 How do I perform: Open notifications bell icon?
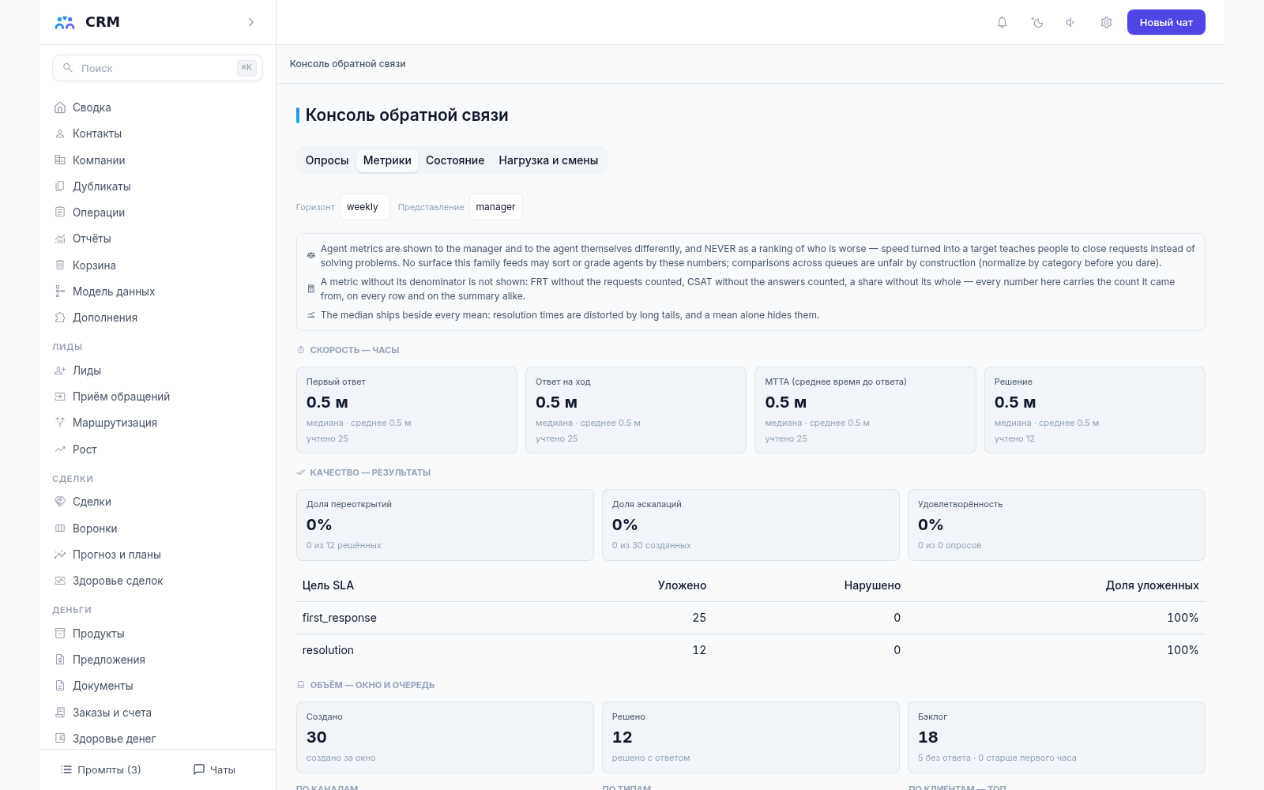pos(1002,22)
